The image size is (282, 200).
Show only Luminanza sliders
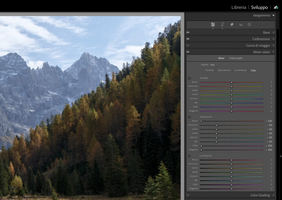click(x=240, y=70)
